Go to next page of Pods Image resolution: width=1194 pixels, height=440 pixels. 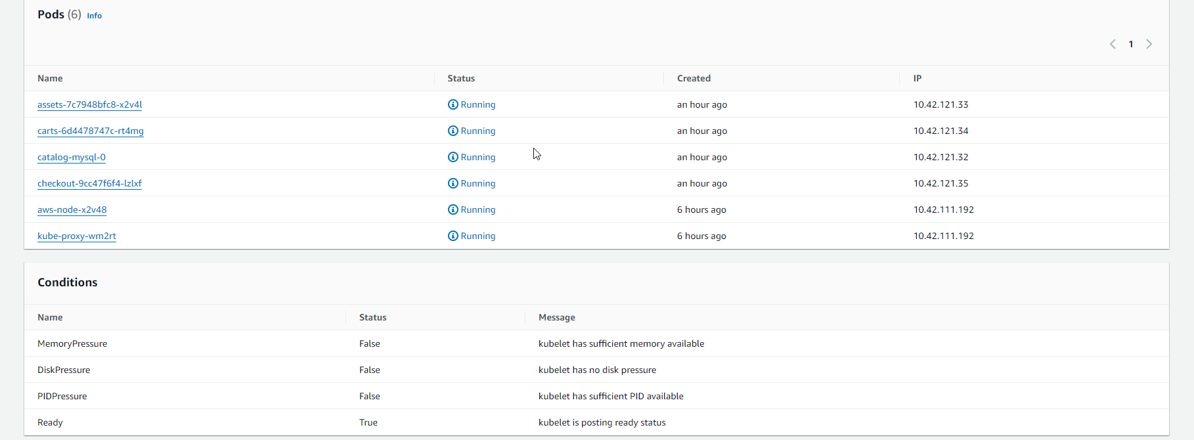[1149, 44]
